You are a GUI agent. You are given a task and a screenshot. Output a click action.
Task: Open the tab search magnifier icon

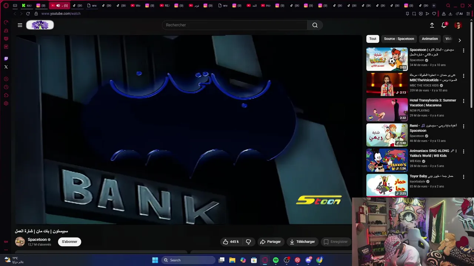coord(448,6)
